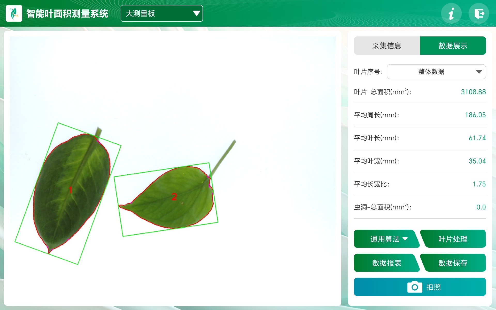
Task: Click the 智能叶面积测量系统 title
Action: 67,13
